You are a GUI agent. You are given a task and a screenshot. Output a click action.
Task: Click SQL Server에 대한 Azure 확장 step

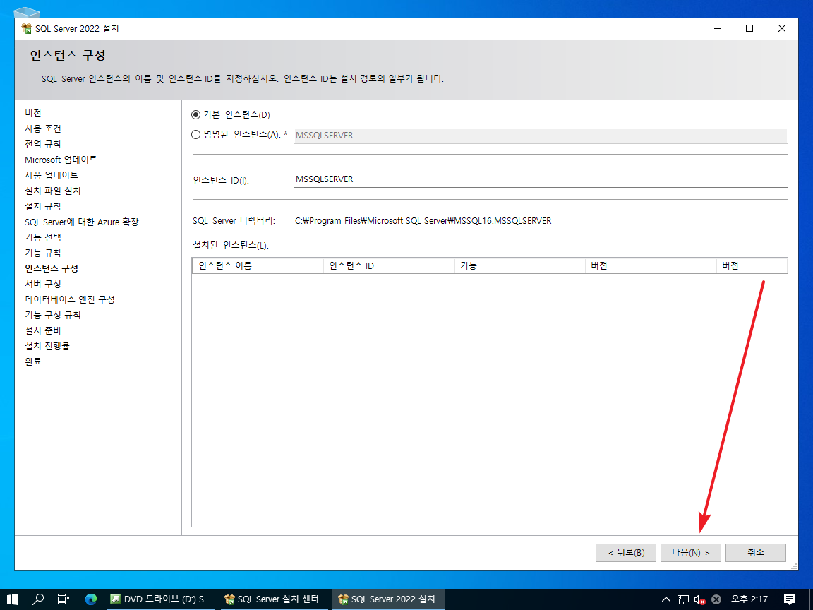click(82, 222)
